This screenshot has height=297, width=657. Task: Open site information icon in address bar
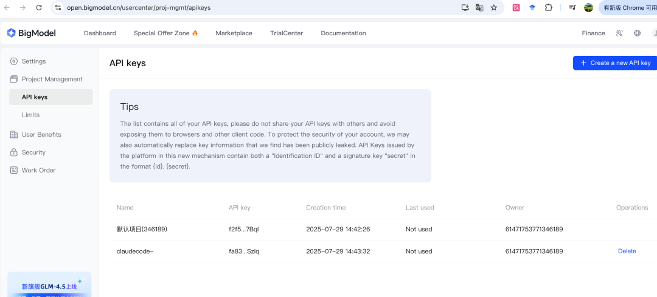[58, 7]
